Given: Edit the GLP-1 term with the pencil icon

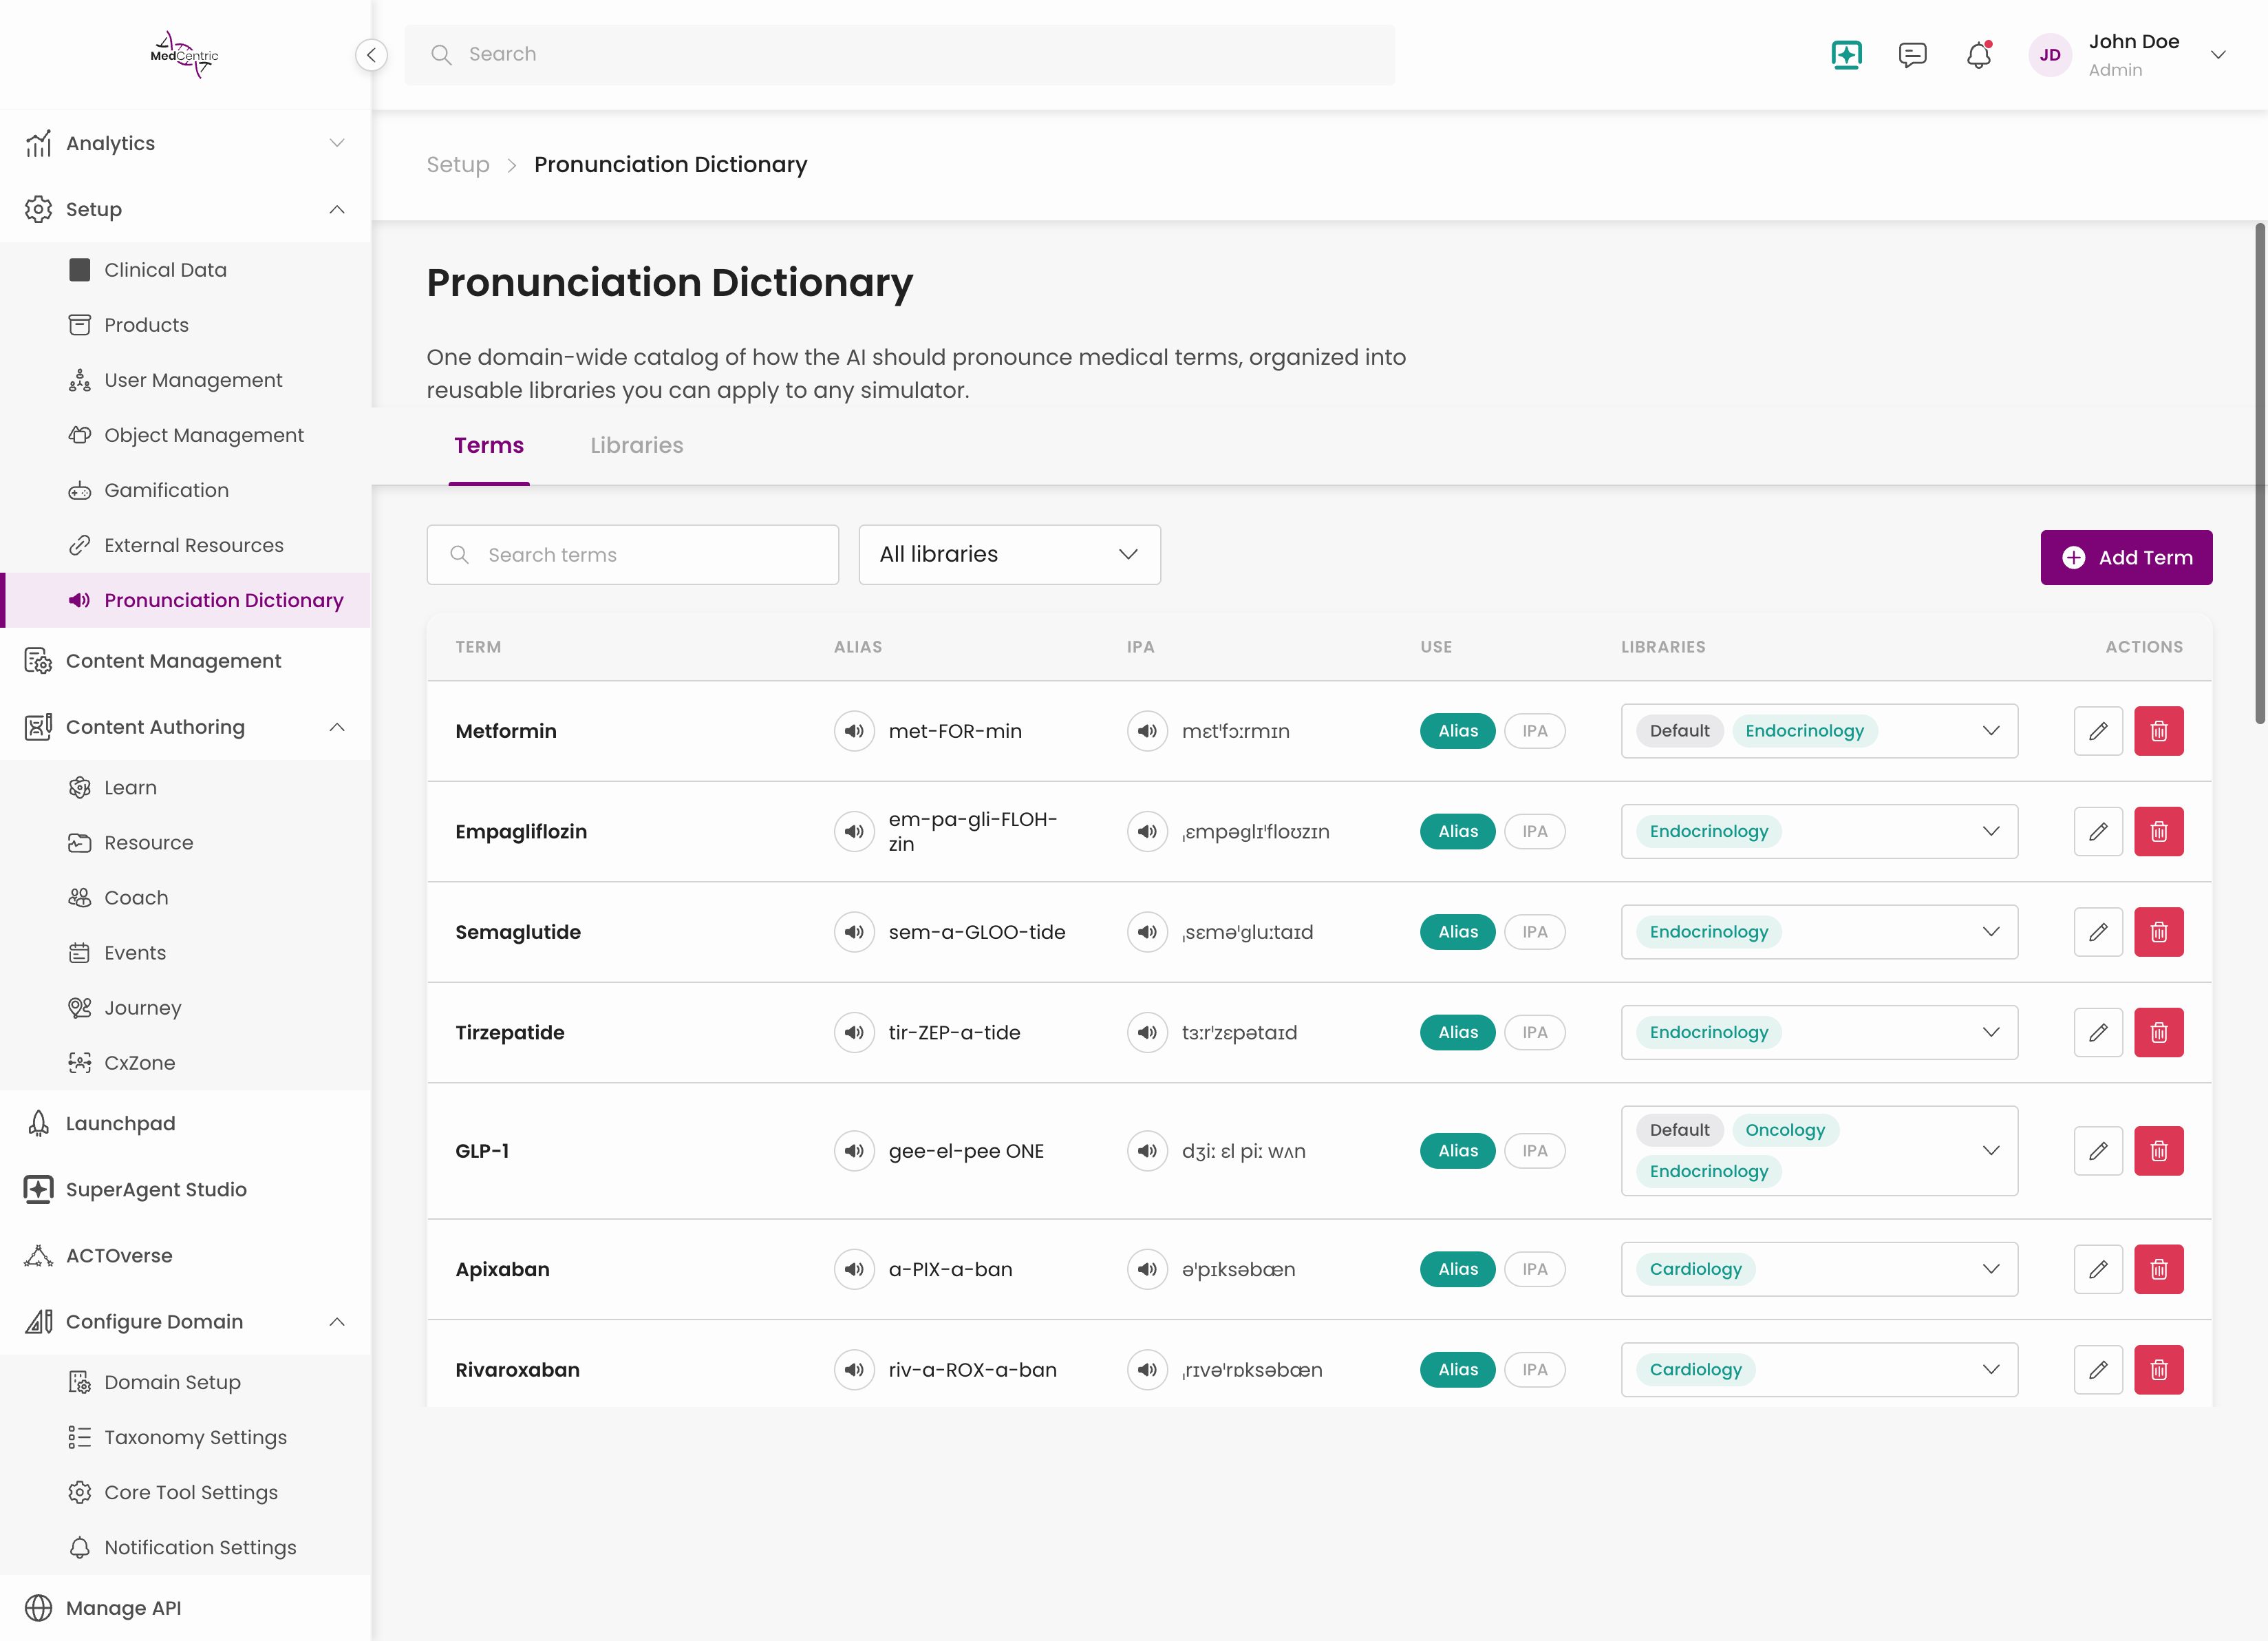Looking at the screenshot, I should click(x=2098, y=1151).
